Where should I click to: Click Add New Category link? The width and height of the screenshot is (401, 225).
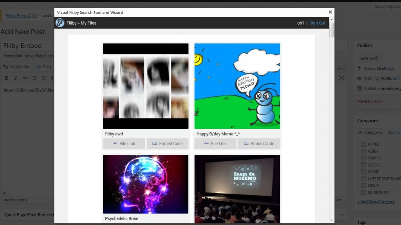[376, 202]
